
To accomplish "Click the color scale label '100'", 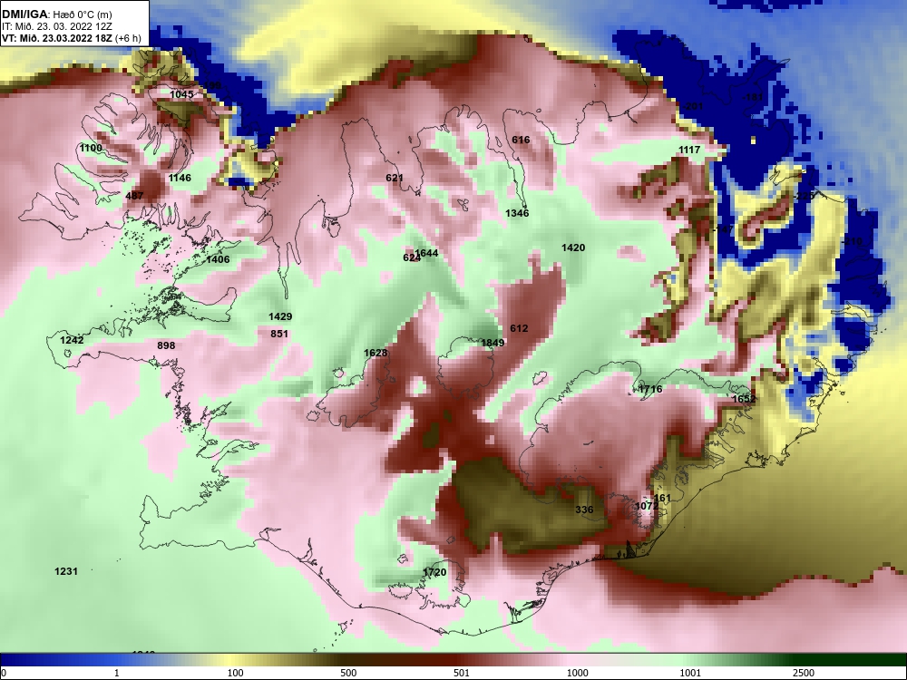I will coord(235,673).
